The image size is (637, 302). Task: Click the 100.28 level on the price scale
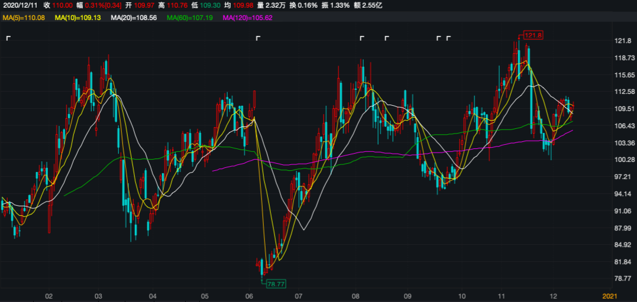(x=623, y=160)
